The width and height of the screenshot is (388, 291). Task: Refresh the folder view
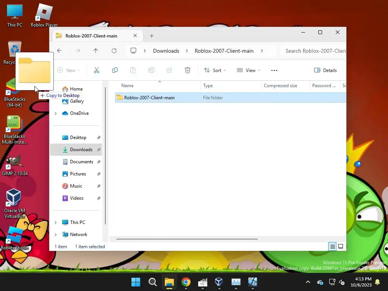pos(114,51)
